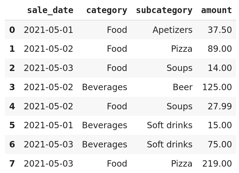Click the sale_date column header
The width and height of the screenshot is (239, 173).
pos(50,10)
